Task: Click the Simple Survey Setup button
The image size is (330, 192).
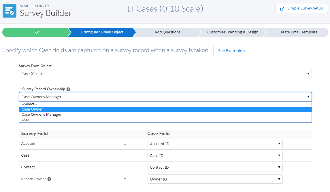Action: click(x=301, y=8)
